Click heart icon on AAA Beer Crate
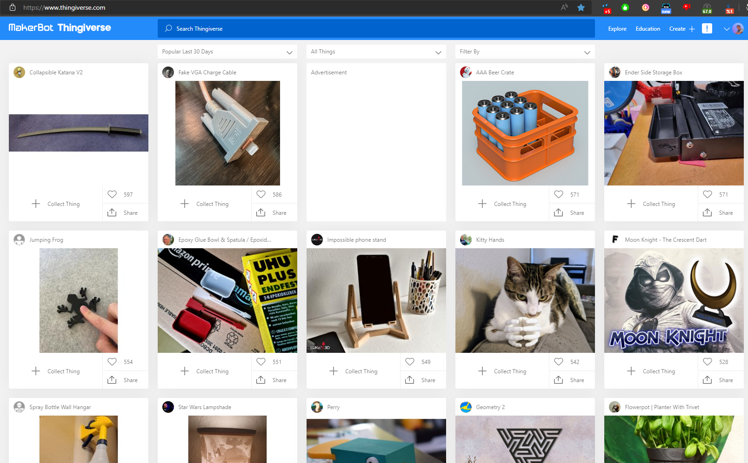This screenshot has width=748, height=463. point(559,194)
